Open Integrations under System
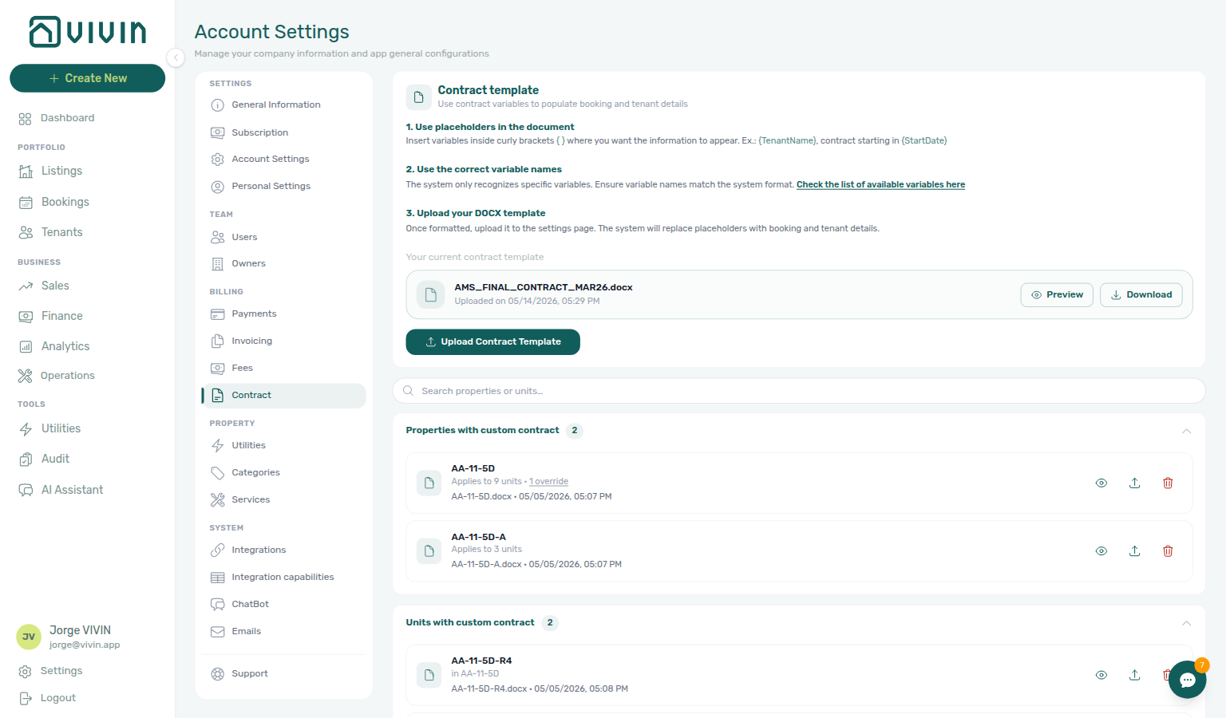Screen dimensions: 1226x718 (248, 550)
